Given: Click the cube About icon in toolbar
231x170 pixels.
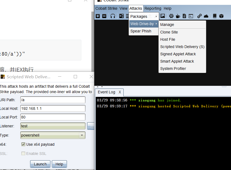Looking at the screenshot, I should coord(221,16).
